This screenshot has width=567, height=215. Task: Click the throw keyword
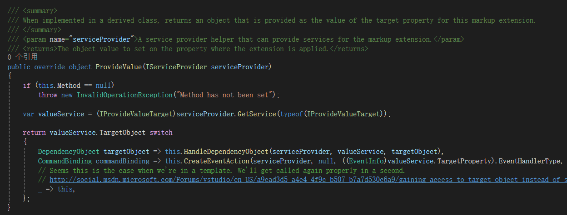(47, 95)
